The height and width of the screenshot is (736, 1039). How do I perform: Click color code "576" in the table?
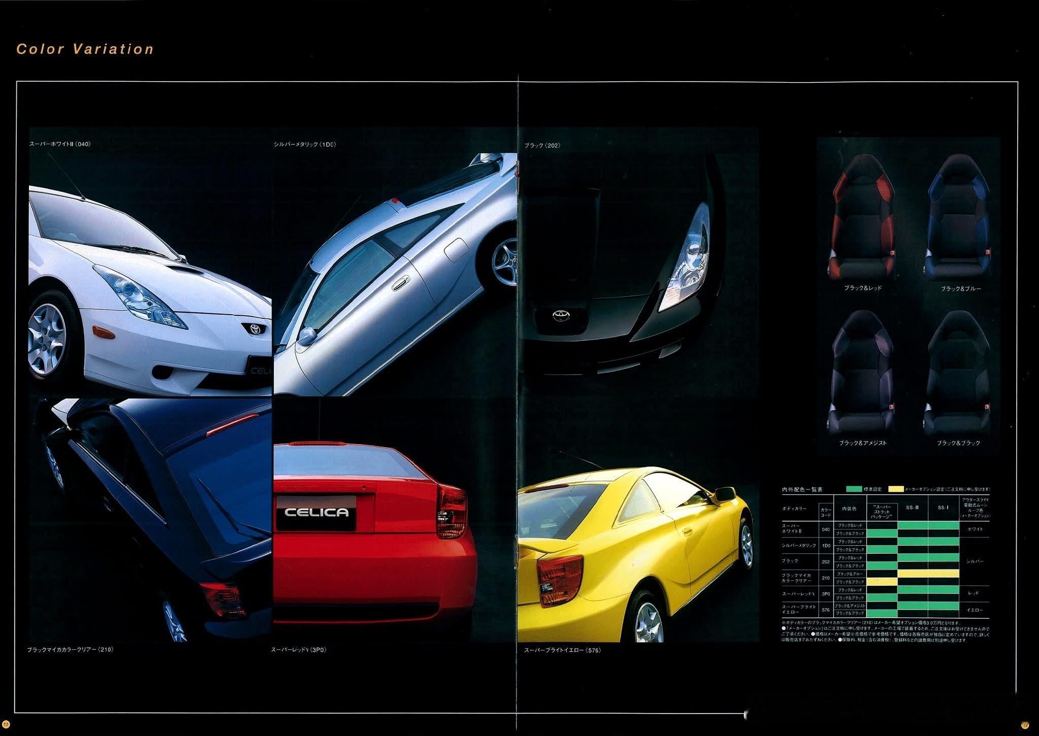click(826, 610)
